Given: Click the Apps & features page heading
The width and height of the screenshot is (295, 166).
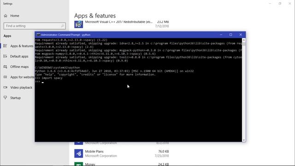Looking at the screenshot, I should [x=95, y=16].
